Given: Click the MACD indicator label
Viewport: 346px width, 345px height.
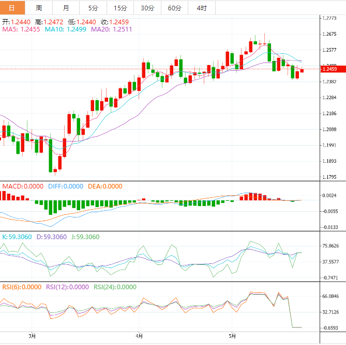Looking at the screenshot, I should pyautogui.click(x=23, y=186).
